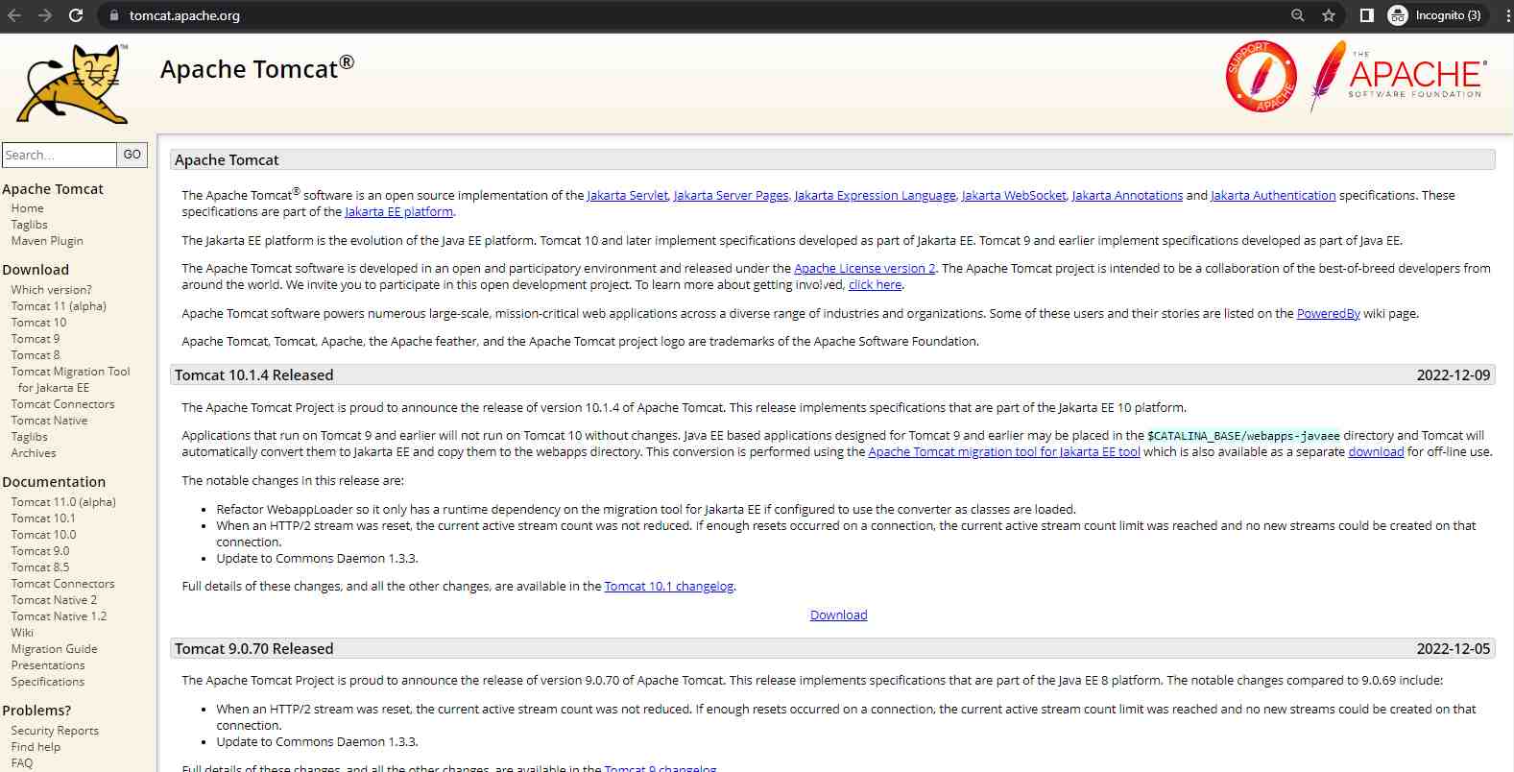
Task: Follow the Jakarta Server Pages link
Action: (731, 195)
